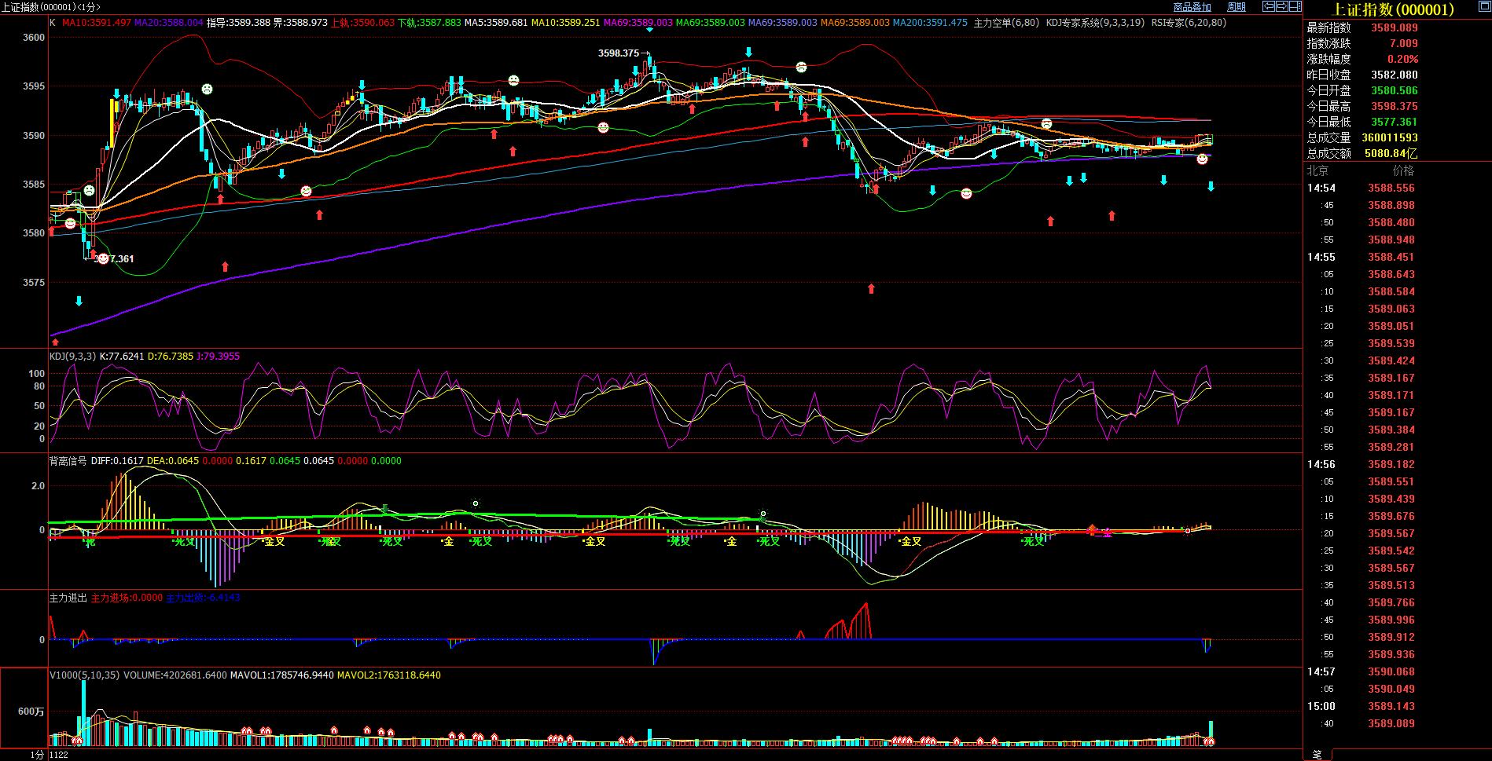The width and height of the screenshot is (1492, 761).
Task: Click the 今日开盘 value 3580.506
Action: click(x=1395, y=90)
